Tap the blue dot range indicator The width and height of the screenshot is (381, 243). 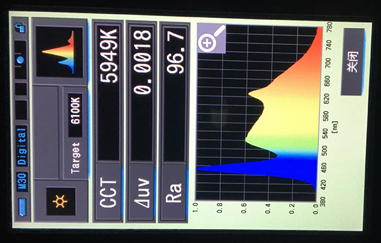point(20,60)
